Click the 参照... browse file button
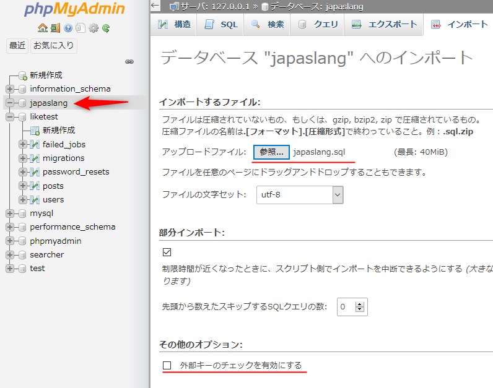Screen dimensions: 493x388 (271, 152)
